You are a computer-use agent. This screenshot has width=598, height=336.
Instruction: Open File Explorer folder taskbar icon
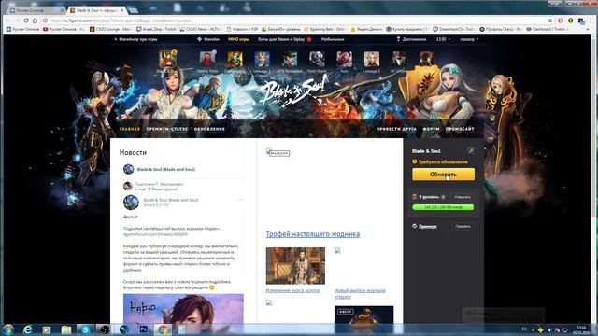(66, 329)
